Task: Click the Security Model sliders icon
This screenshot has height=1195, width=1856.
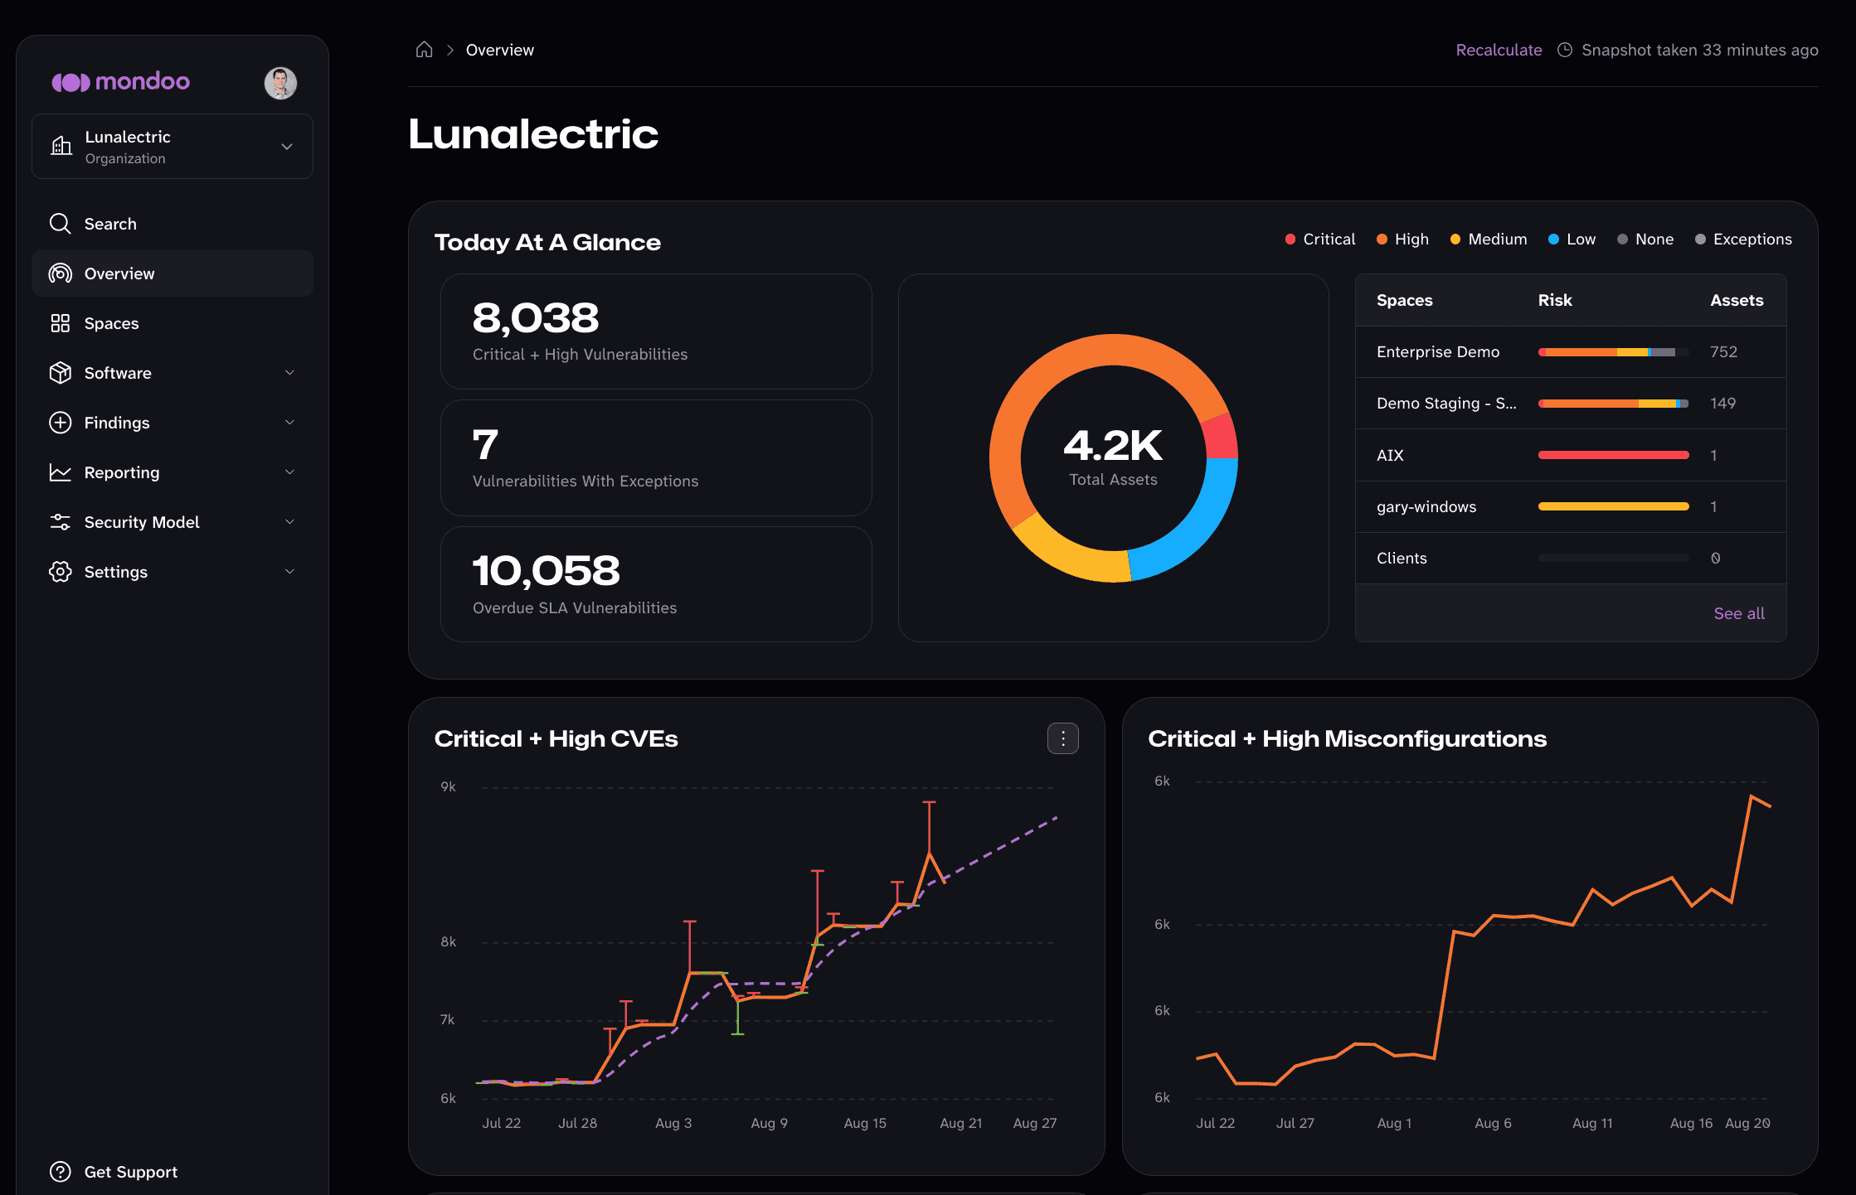Action: coord(60,522)
